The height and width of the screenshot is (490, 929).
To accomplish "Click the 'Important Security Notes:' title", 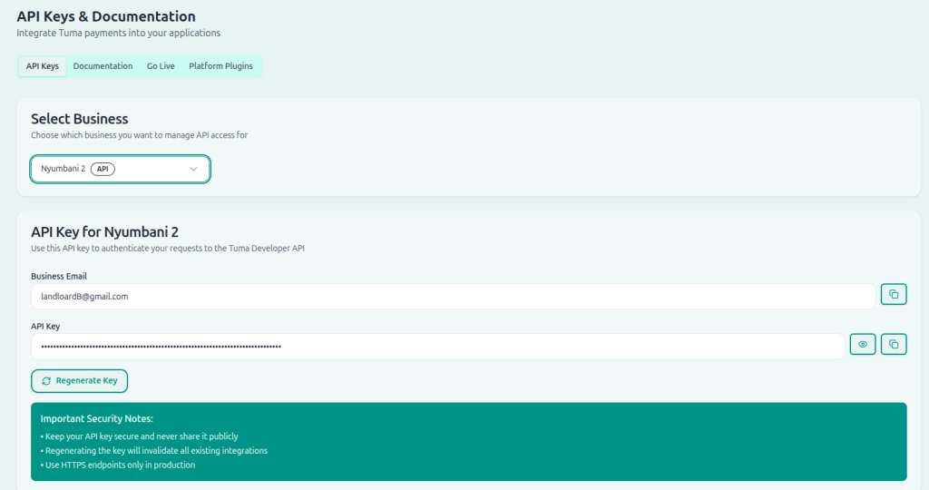I will [96, 419].
